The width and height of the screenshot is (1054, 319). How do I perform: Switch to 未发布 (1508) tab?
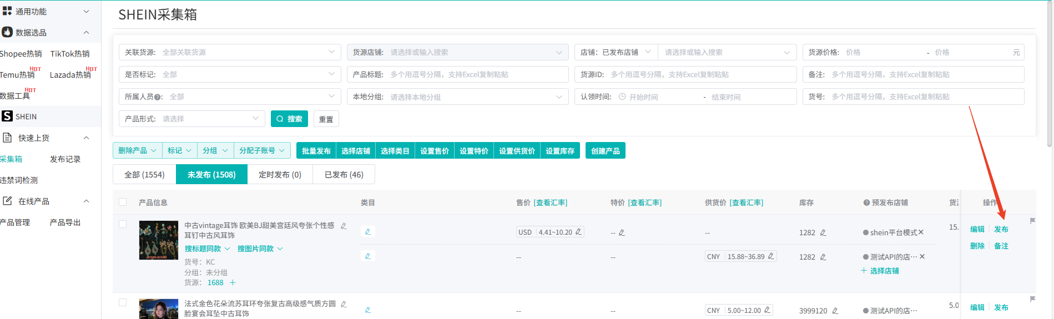point(211,174)
